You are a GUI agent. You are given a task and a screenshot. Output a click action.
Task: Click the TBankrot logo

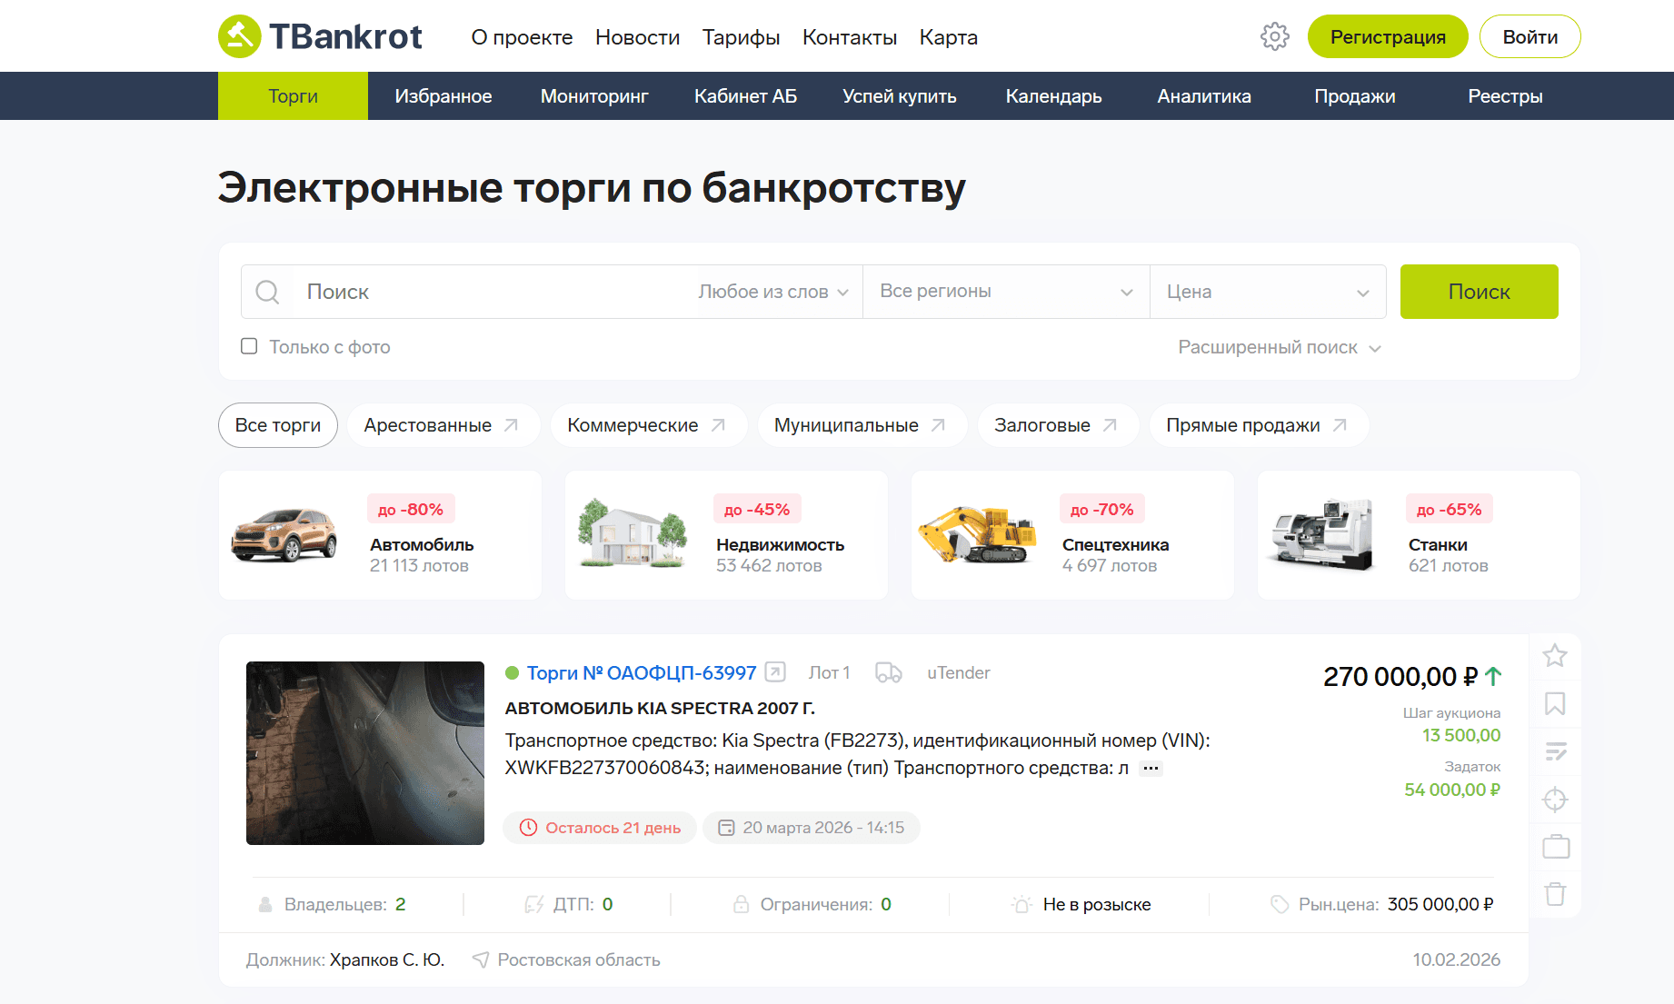320,36
